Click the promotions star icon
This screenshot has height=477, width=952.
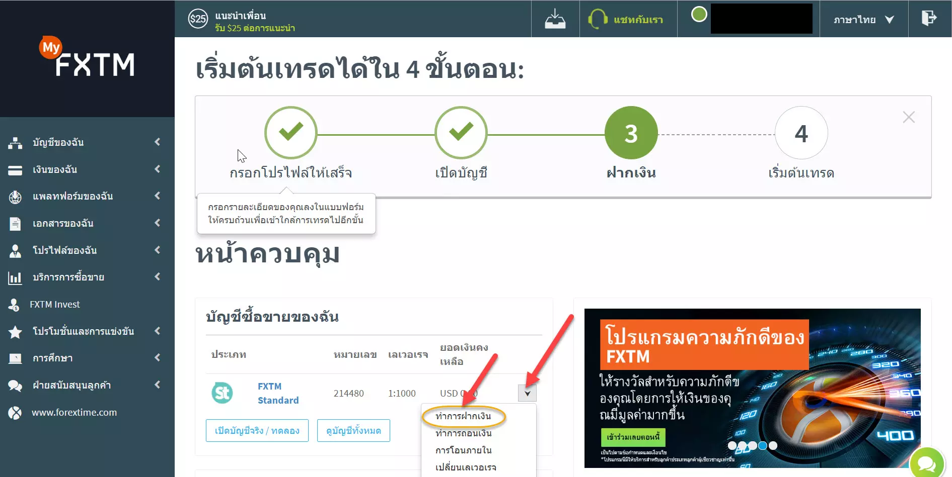(x=15, y=332)
